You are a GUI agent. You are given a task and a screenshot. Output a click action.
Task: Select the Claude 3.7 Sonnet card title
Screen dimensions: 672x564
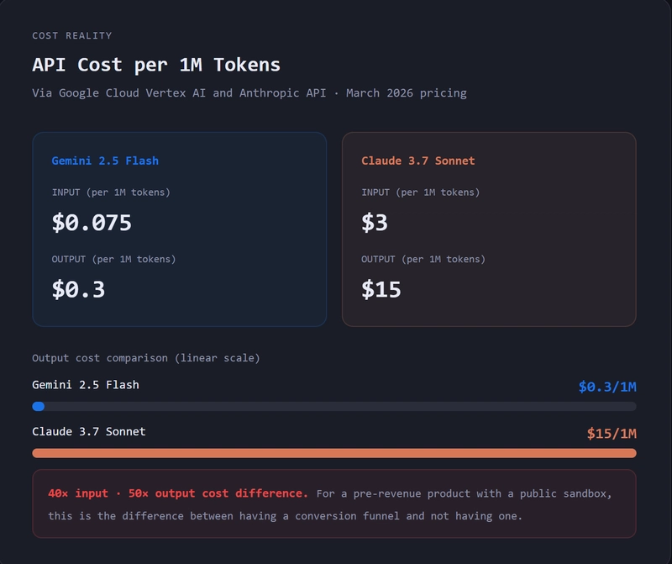417,161
